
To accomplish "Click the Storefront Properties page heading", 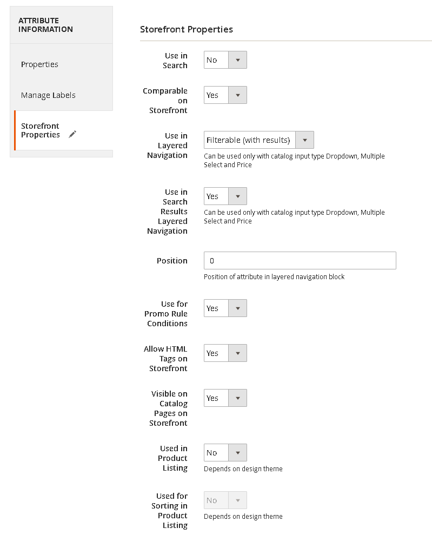I will click(x=186, y=29).
